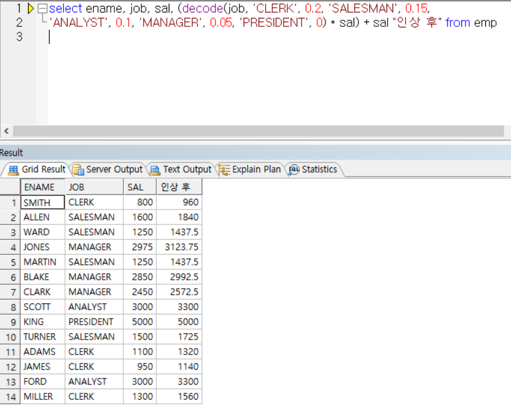Click the editor horizontal scrollbar track
This screenshot has width=511, height=406.
click(258, 131)
